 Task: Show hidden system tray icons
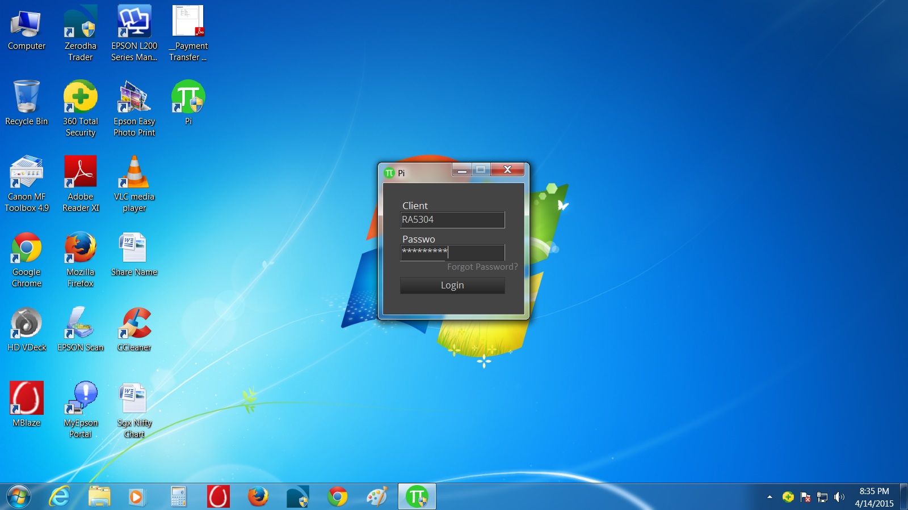coord(770,497)
